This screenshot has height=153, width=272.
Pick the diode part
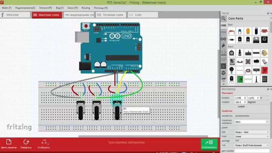(x=232, y=40)
